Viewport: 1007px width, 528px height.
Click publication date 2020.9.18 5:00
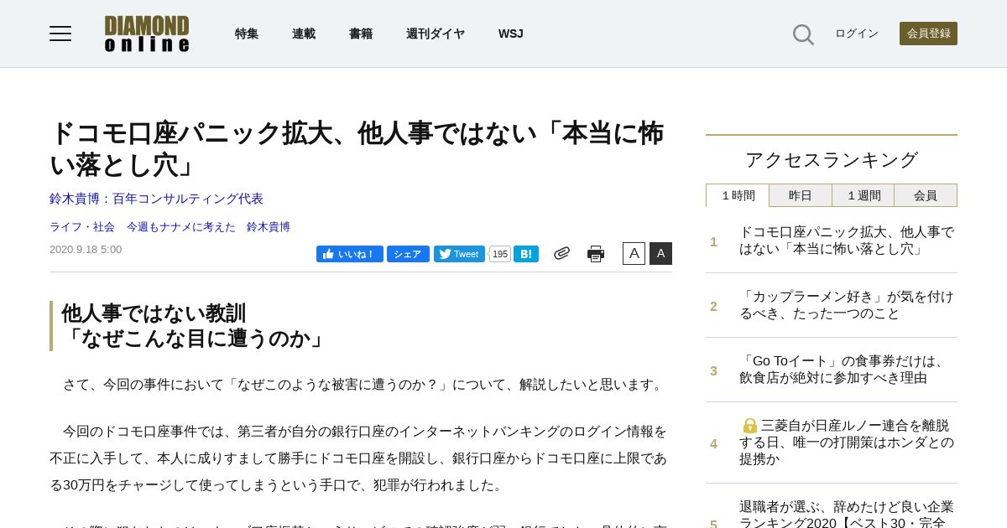[86, 250]
